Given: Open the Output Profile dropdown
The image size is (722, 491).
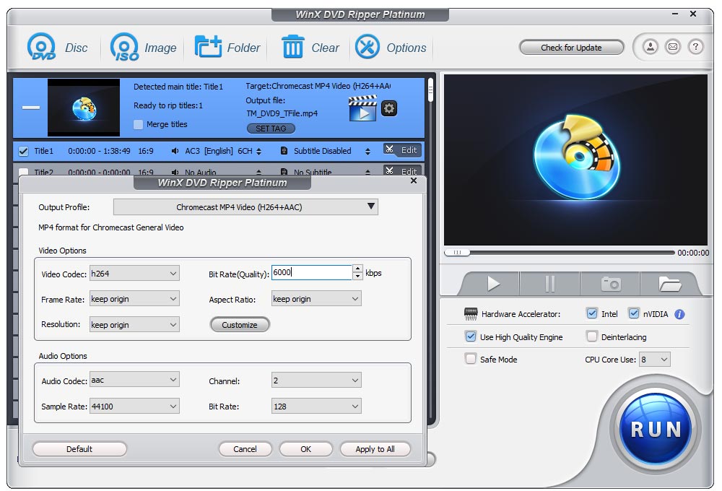Looking at the screenshot, I should click(x=245, y=207).
